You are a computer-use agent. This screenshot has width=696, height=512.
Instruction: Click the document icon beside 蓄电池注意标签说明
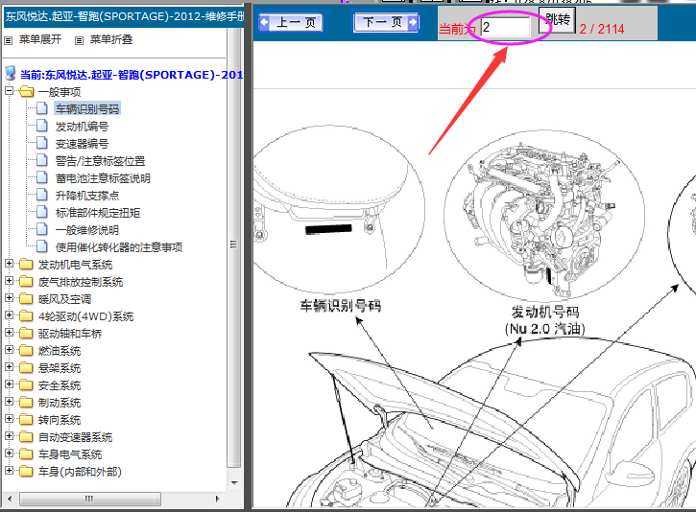(41, 177)
